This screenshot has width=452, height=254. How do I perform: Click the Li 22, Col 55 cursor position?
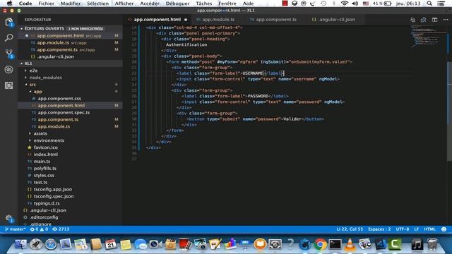tap(350, 229)
